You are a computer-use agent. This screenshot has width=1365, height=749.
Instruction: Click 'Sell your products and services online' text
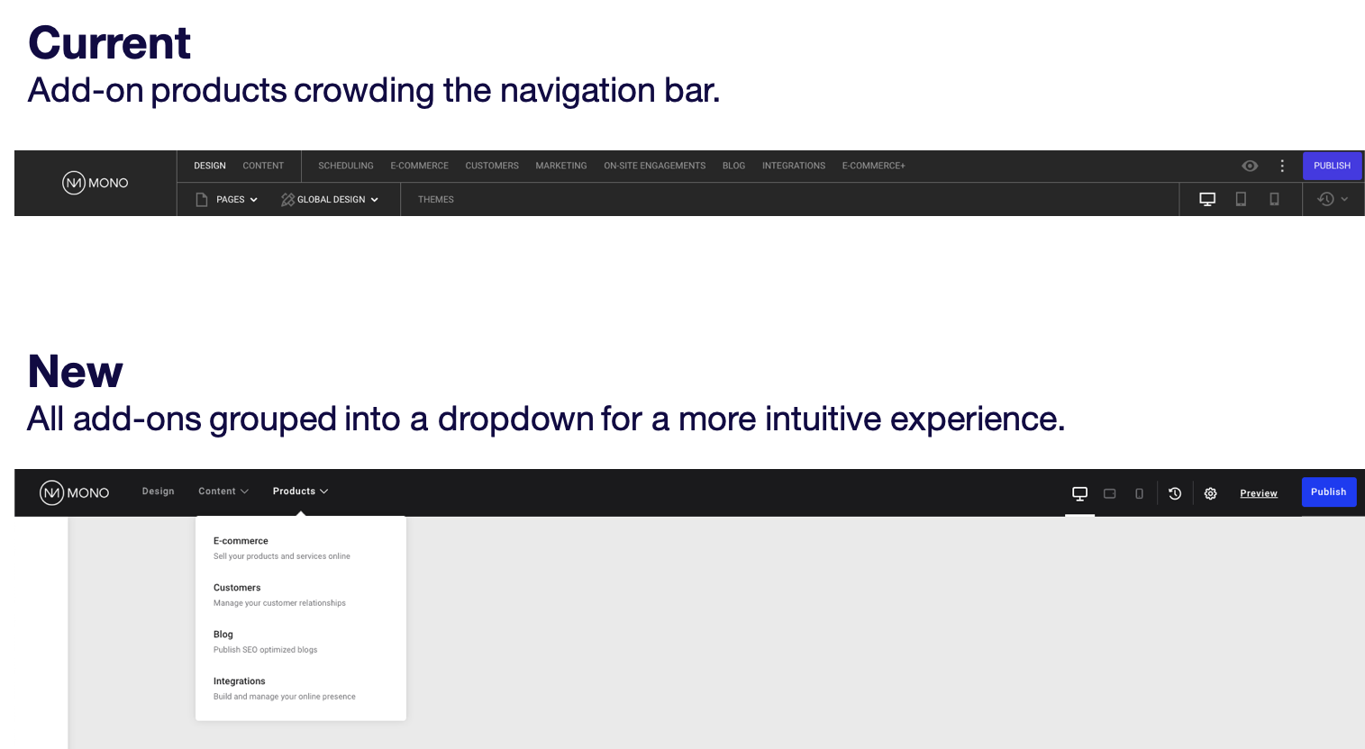[282, 556]
